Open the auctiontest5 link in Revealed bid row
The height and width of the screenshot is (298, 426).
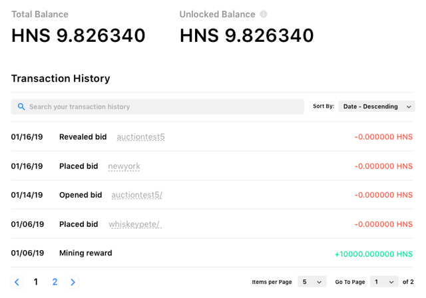pyautogui.click(x=140, y=137)
